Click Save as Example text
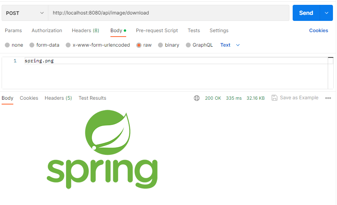The height and width of the screenshot is (205, 337). [x=299, y=98]
